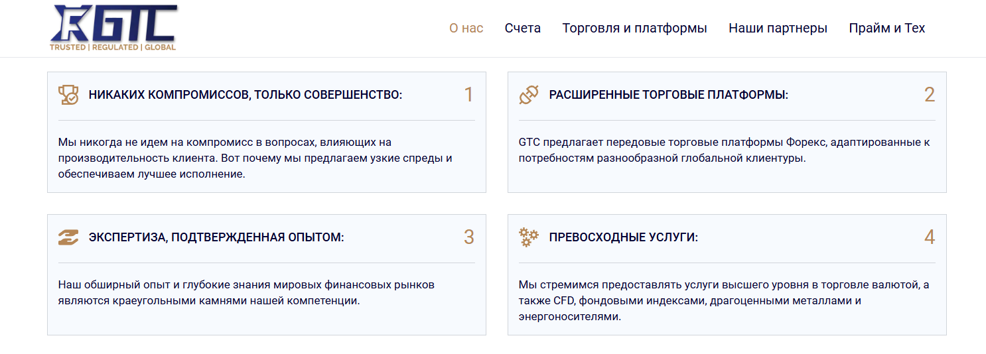Click the ЭКСПЕРТИЗА, ПОДТВЕРЖДЕННАЯ ОПЫТОМ heading
The width and height of the screenshot is (986, 354).
coord(216,237)
